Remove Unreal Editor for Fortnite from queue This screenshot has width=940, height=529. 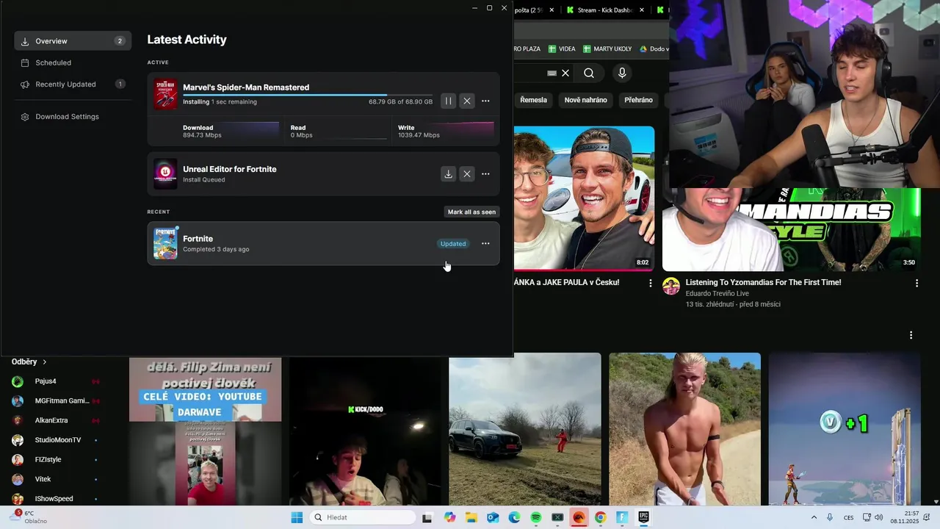pyautogui.click(x=466, y=174)
